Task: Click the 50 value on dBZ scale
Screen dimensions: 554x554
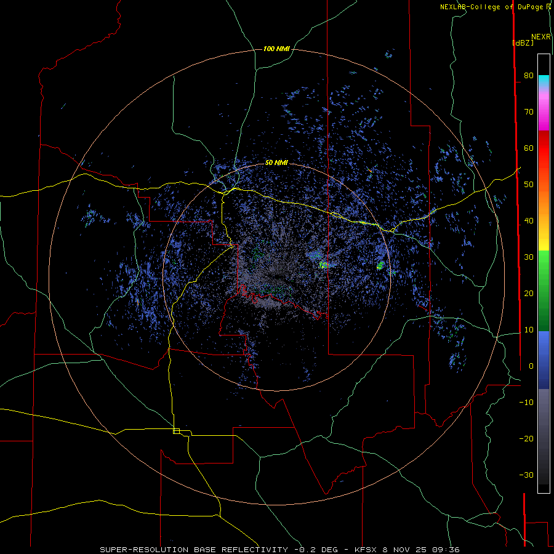Action: [529, 185]
